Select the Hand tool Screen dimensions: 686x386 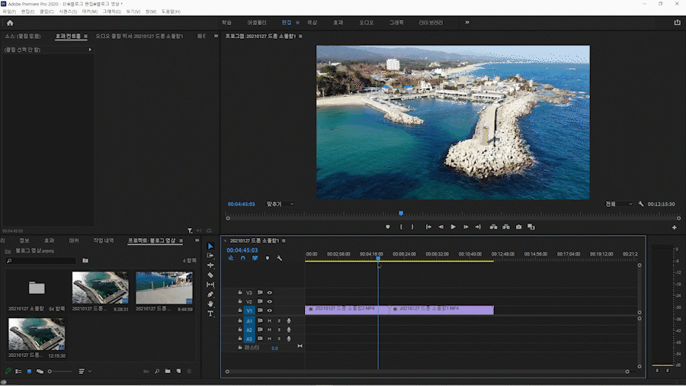[210, 304]
